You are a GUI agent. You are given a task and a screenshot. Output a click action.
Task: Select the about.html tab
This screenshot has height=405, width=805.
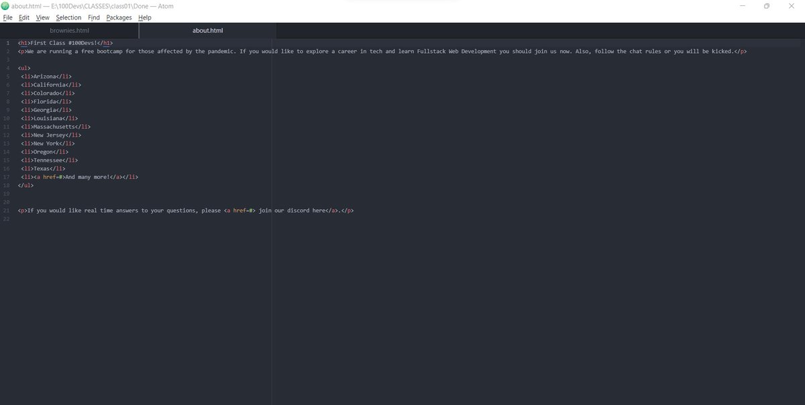(207, 30)
